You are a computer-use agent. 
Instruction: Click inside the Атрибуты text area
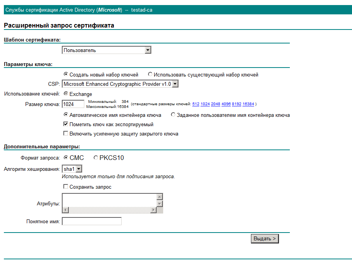(x=109, y=200)
